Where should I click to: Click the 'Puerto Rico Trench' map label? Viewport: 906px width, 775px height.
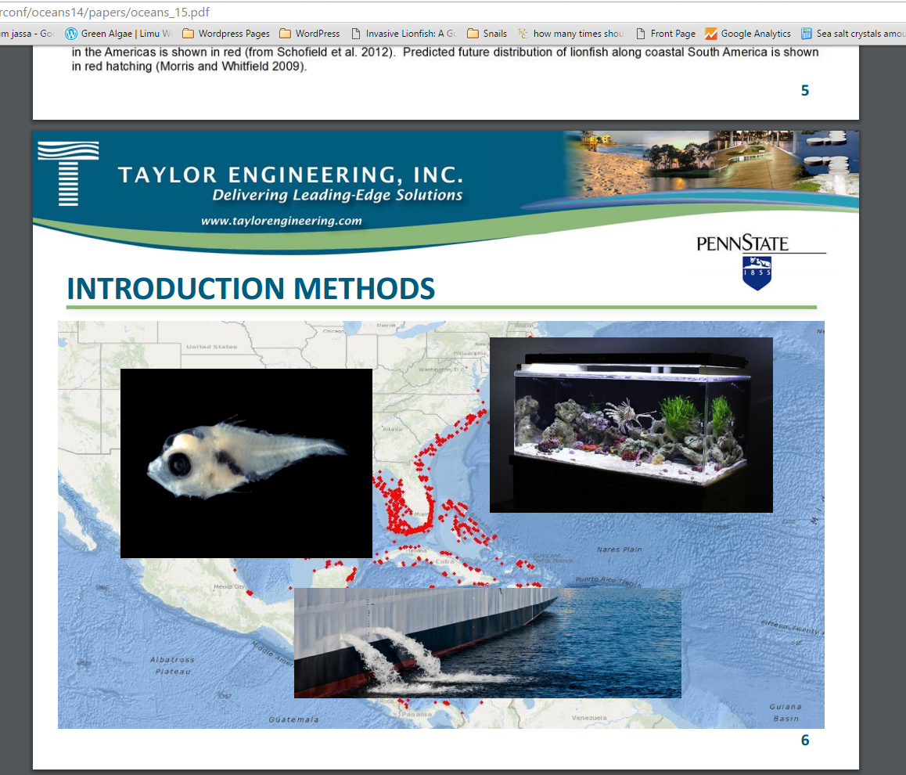609,582
